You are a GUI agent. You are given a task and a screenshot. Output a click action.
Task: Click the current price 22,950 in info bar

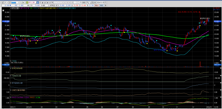pyautogui.click(x=7, y=5)
